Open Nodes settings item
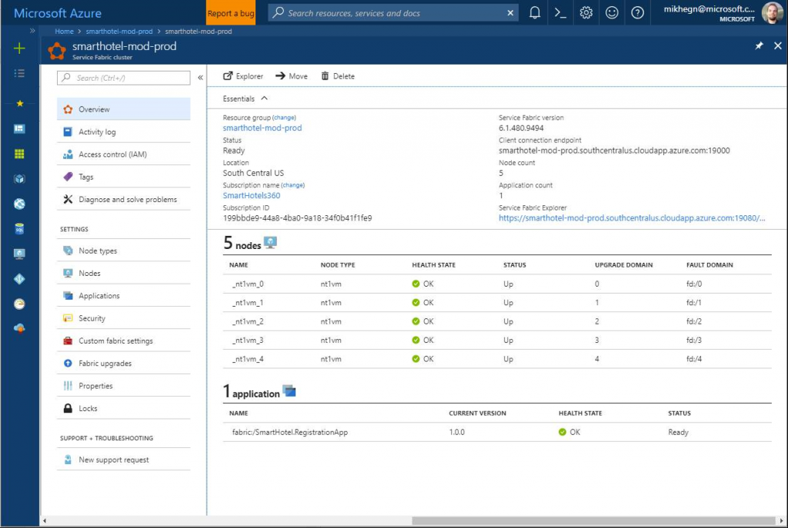This screenshot has width=788, height=528. 124,274
